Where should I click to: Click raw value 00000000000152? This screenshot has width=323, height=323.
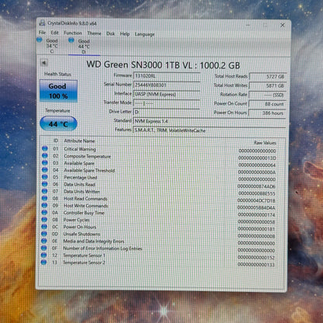[x=256, y=258]
